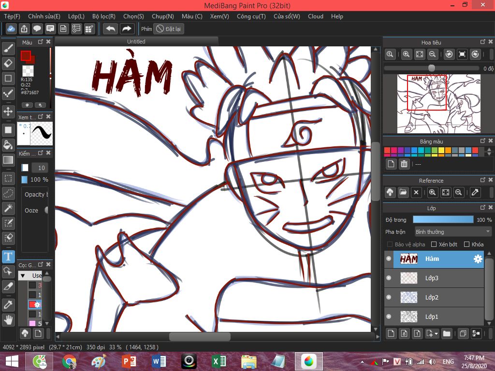Select the Brush tool in left toolbar
495x371 pixels.
click(x=8, y=48)
